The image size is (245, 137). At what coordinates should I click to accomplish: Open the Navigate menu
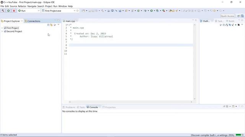pos(32,6)
